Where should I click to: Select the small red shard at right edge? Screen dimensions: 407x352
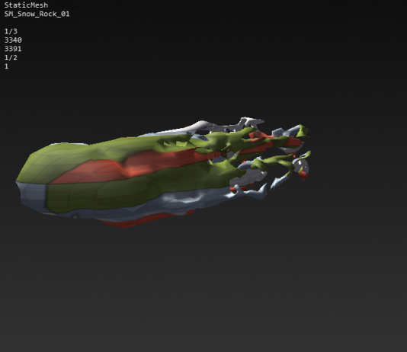click(303, 174)
